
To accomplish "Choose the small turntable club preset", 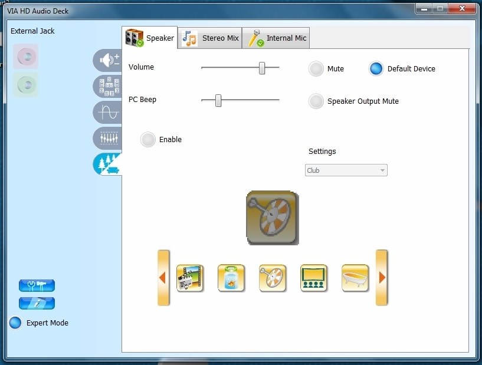I will [x=273, y=278].
